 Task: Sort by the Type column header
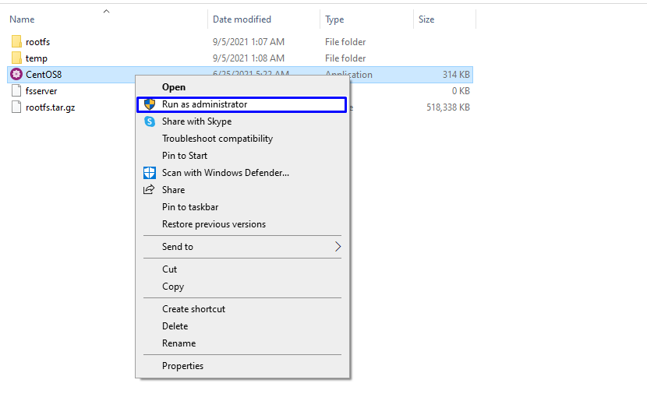[x=334, y=19]
